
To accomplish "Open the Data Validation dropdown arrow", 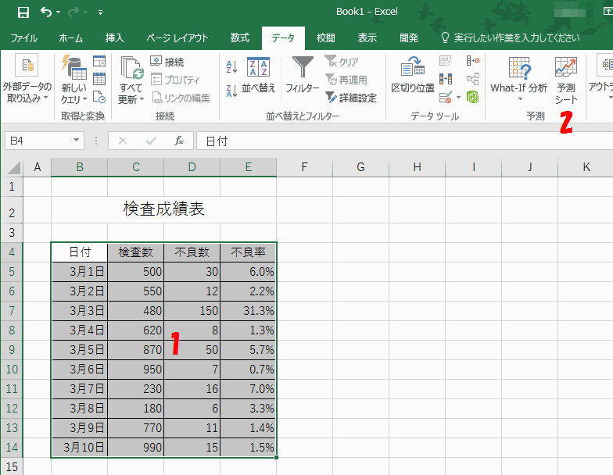I will [x=458, y=97].
